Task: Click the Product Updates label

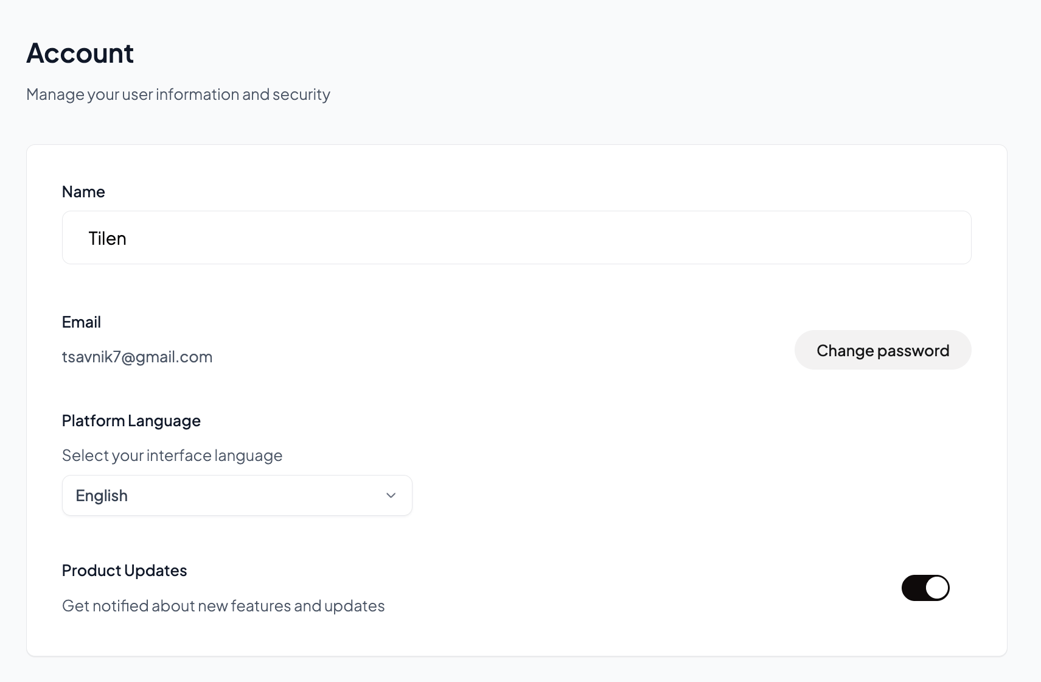Action: point(124,571)
